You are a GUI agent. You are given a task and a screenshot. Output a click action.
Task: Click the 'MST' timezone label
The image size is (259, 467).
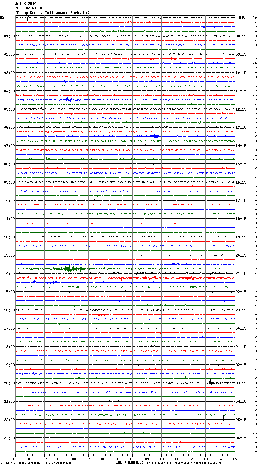pos(3,17)
